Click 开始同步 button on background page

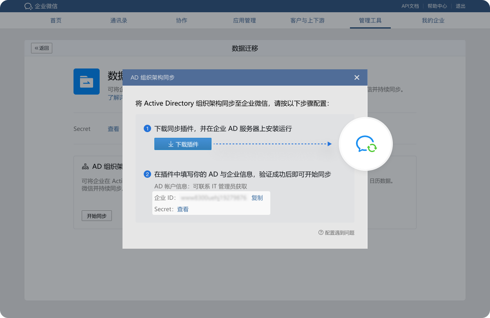[97, 216]
